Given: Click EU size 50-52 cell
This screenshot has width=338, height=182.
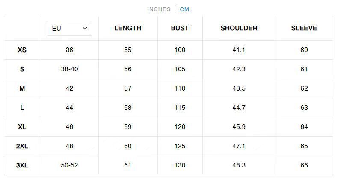Looking at the screenshot, I should [69, 165].
